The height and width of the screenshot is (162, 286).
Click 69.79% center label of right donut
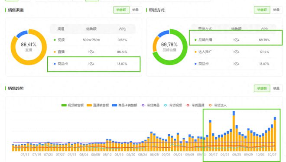click(169, 45)
